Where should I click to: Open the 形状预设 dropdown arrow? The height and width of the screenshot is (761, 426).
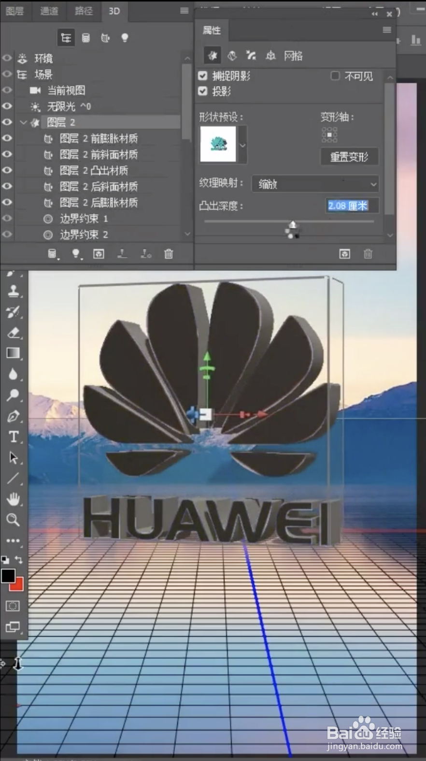coord(242,145)
